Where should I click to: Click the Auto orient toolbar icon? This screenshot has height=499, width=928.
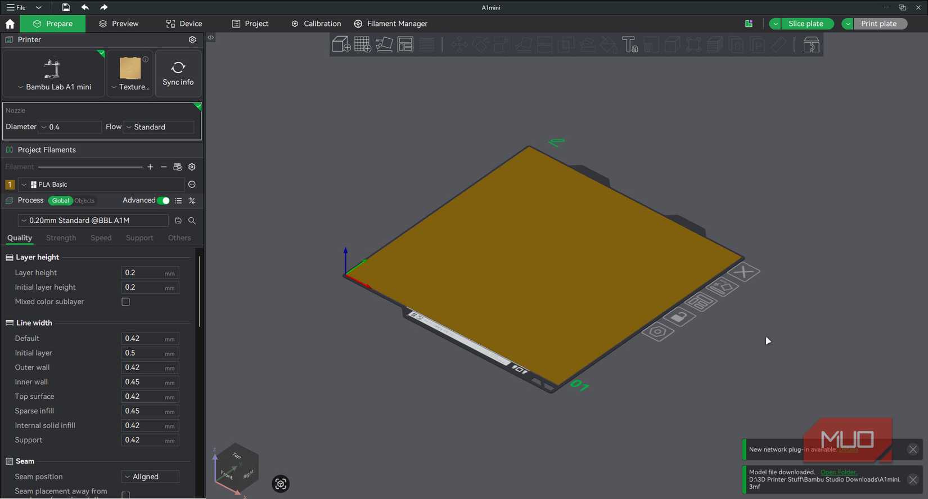384,44
